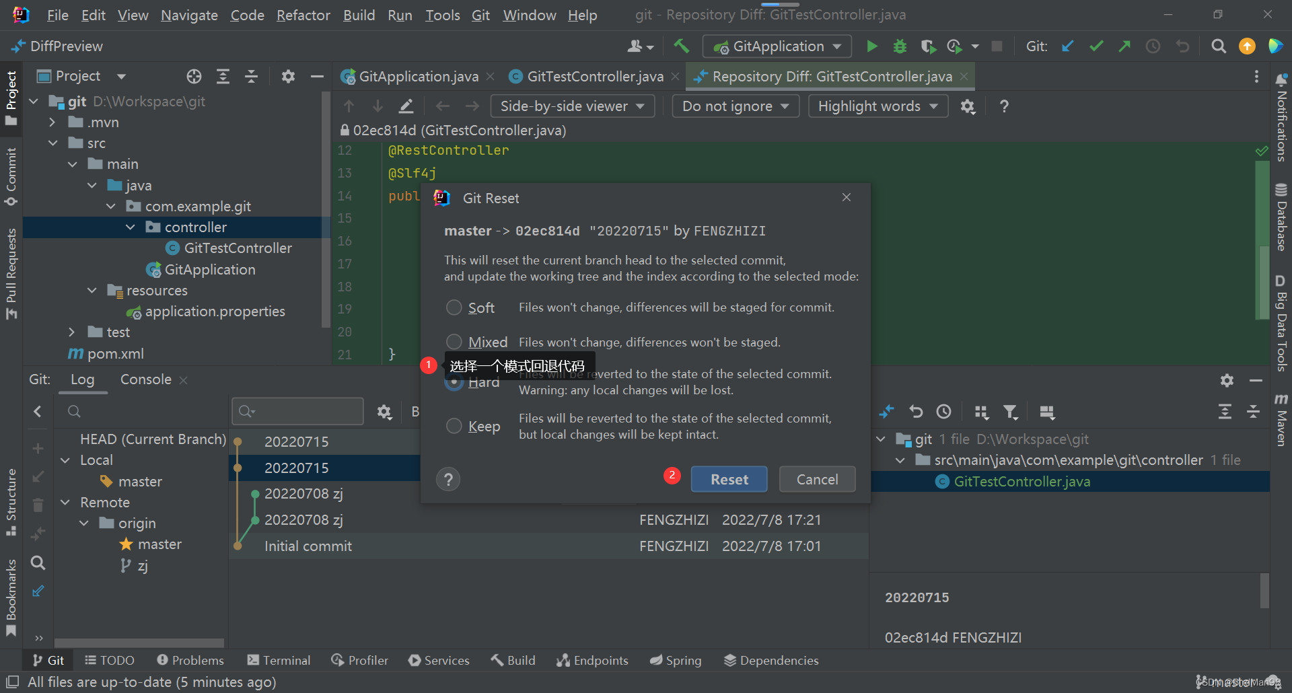This screenshot has height=693, width=1292.
Task: Click the Reset button
Action: tap(729, 479)
